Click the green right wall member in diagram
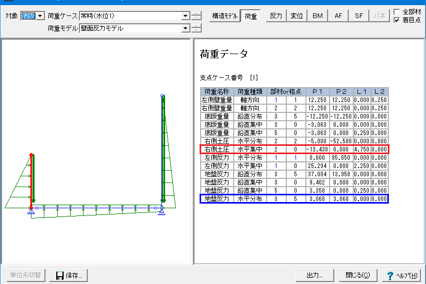The image size is (426, 284). 163,149
